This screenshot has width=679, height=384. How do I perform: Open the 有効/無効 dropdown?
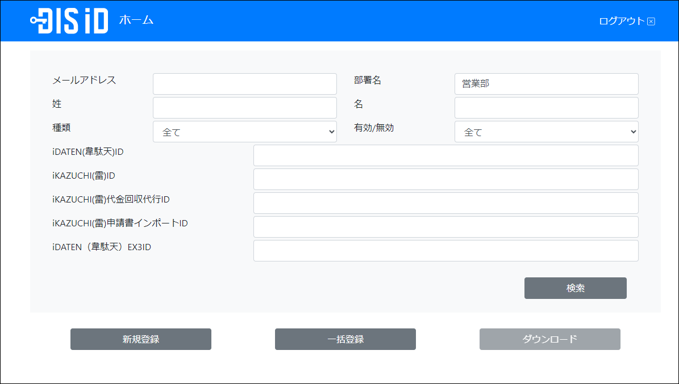(x=547, y=132)
